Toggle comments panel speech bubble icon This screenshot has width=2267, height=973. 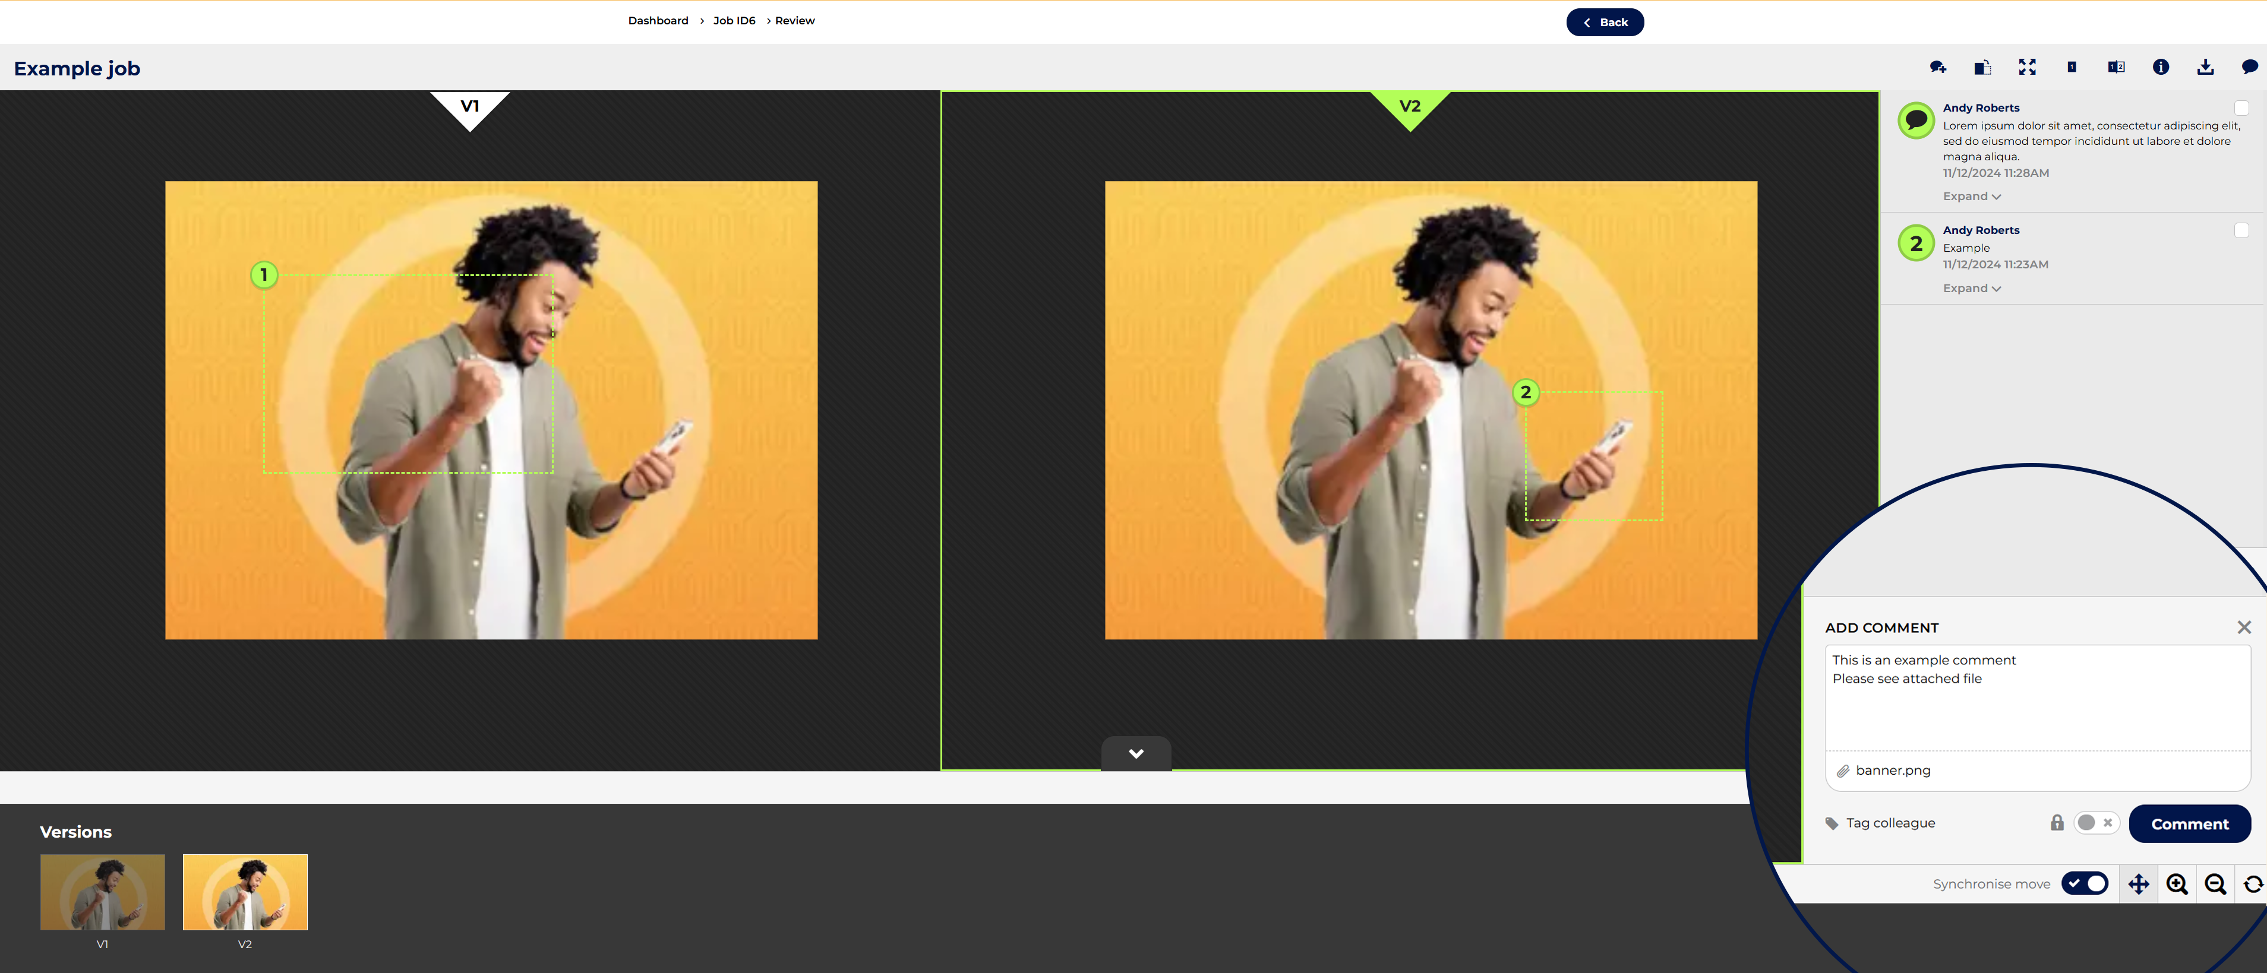click(2249, 67)
